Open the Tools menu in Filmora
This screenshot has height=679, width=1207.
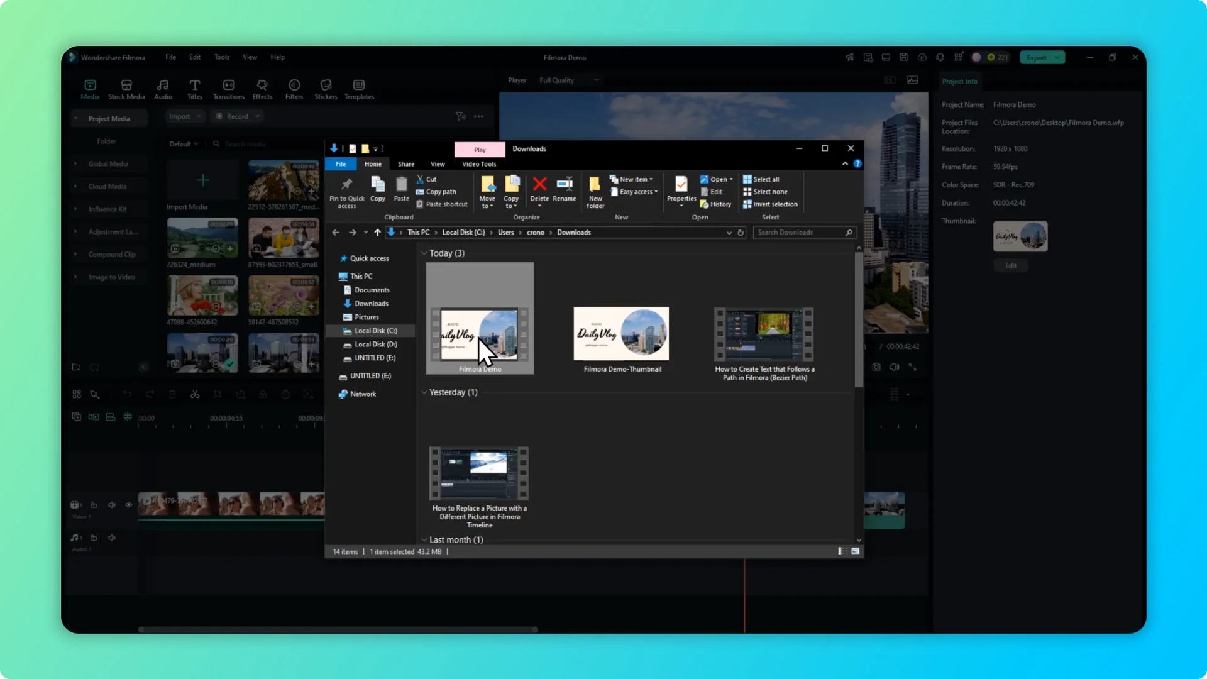coord(221,57)
